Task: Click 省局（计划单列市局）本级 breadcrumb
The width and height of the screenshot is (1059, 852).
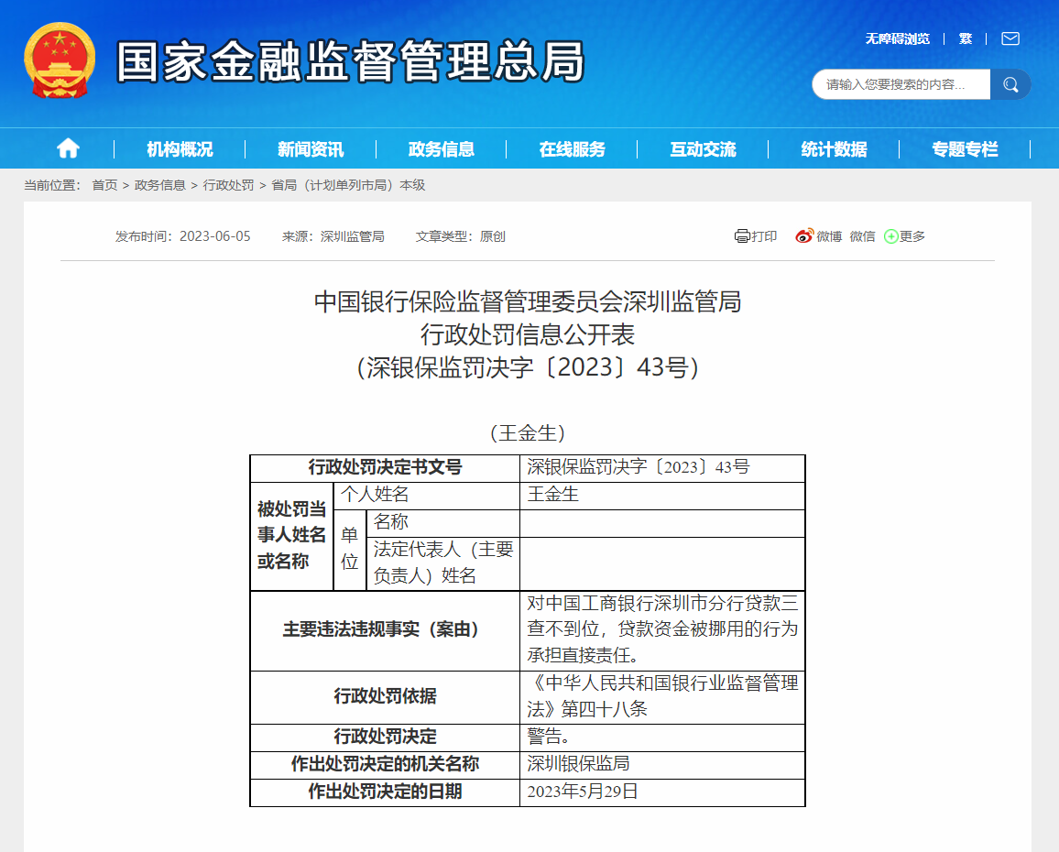Action: (x=348, y=185)
